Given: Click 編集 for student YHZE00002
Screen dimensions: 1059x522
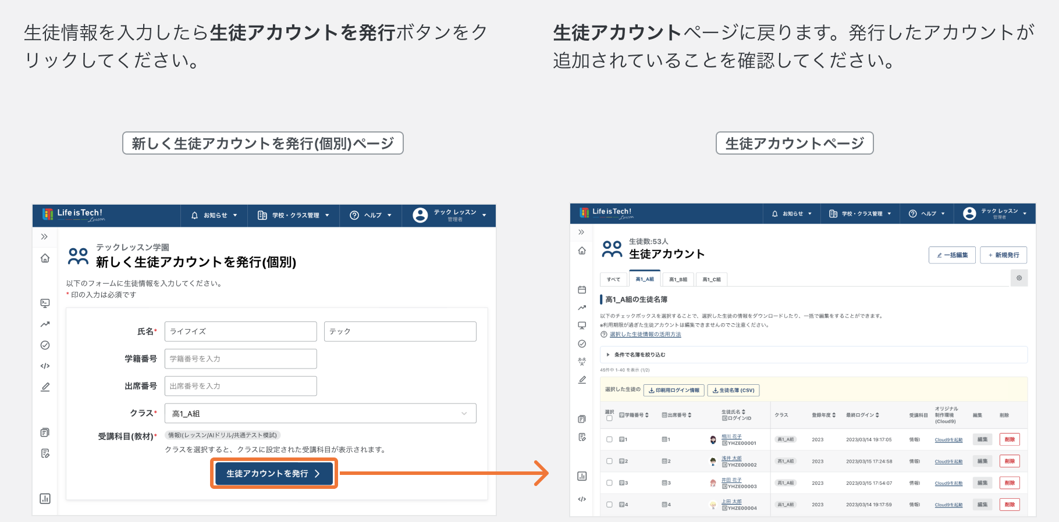Looking at the screenshot, I should [982, 461].
